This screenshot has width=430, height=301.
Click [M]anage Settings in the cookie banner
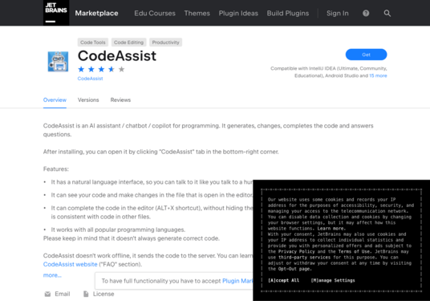click(x=333, y=280)
